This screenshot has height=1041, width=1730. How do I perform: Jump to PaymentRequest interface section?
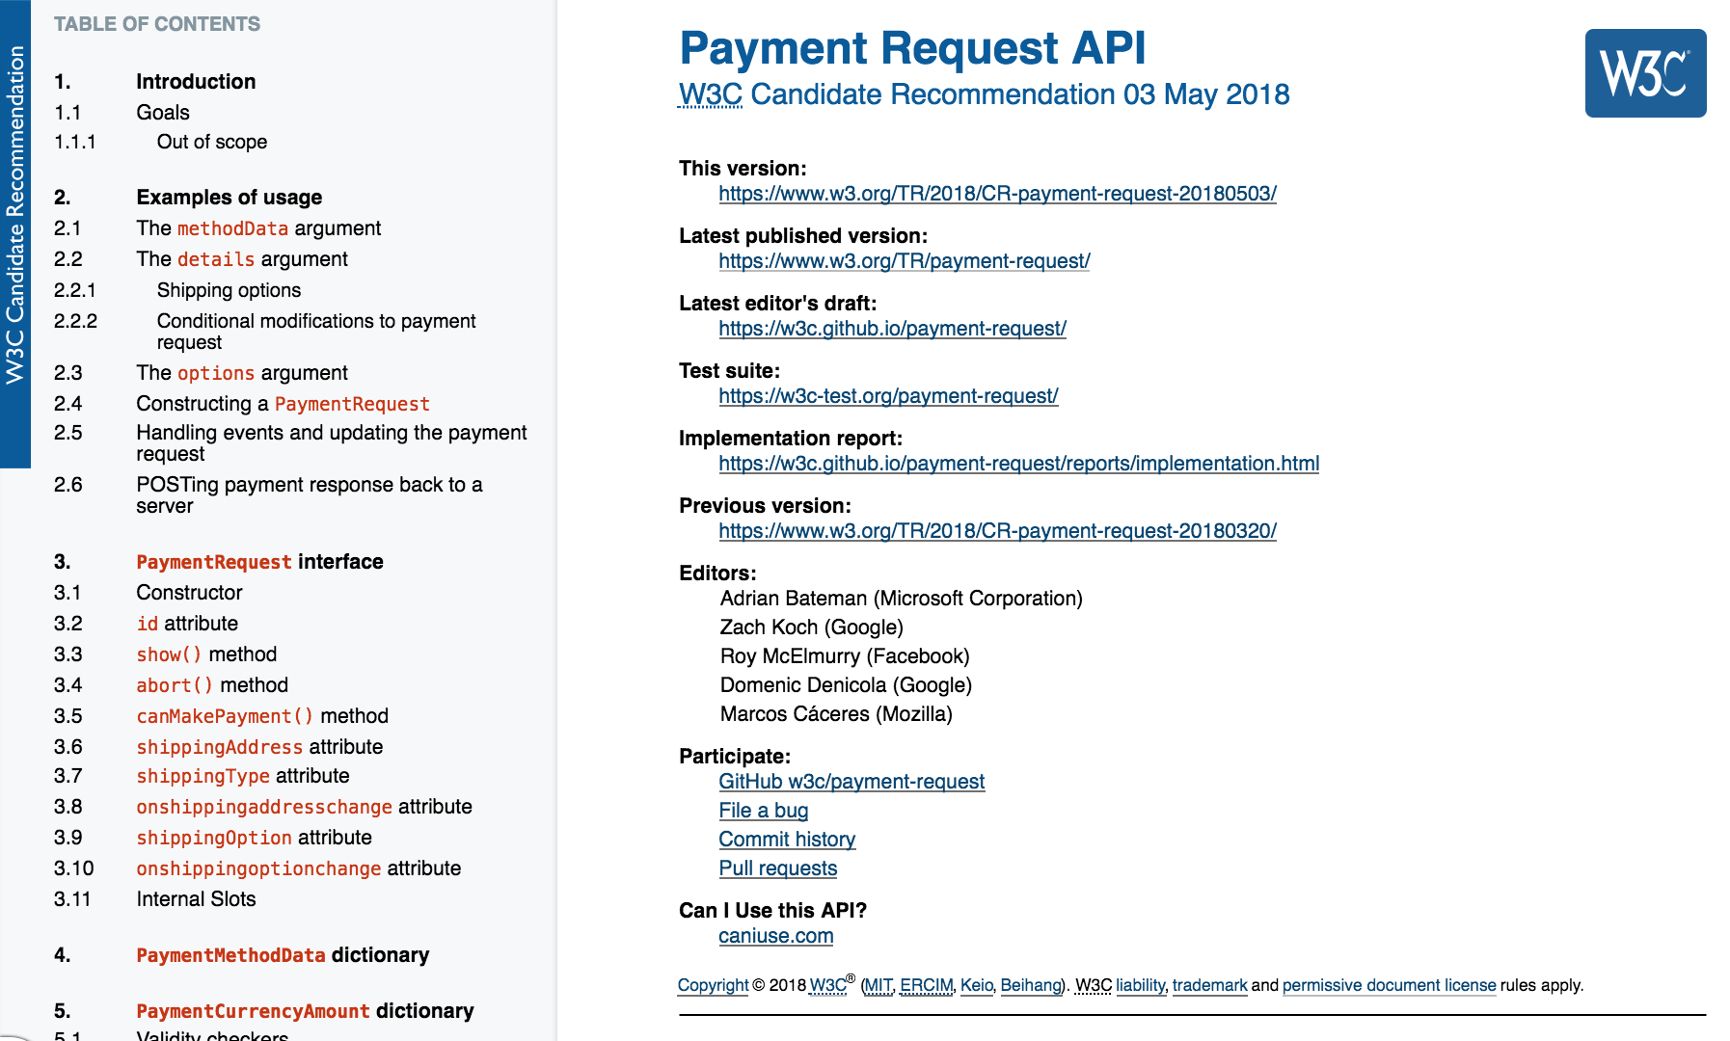pos(259,562)
